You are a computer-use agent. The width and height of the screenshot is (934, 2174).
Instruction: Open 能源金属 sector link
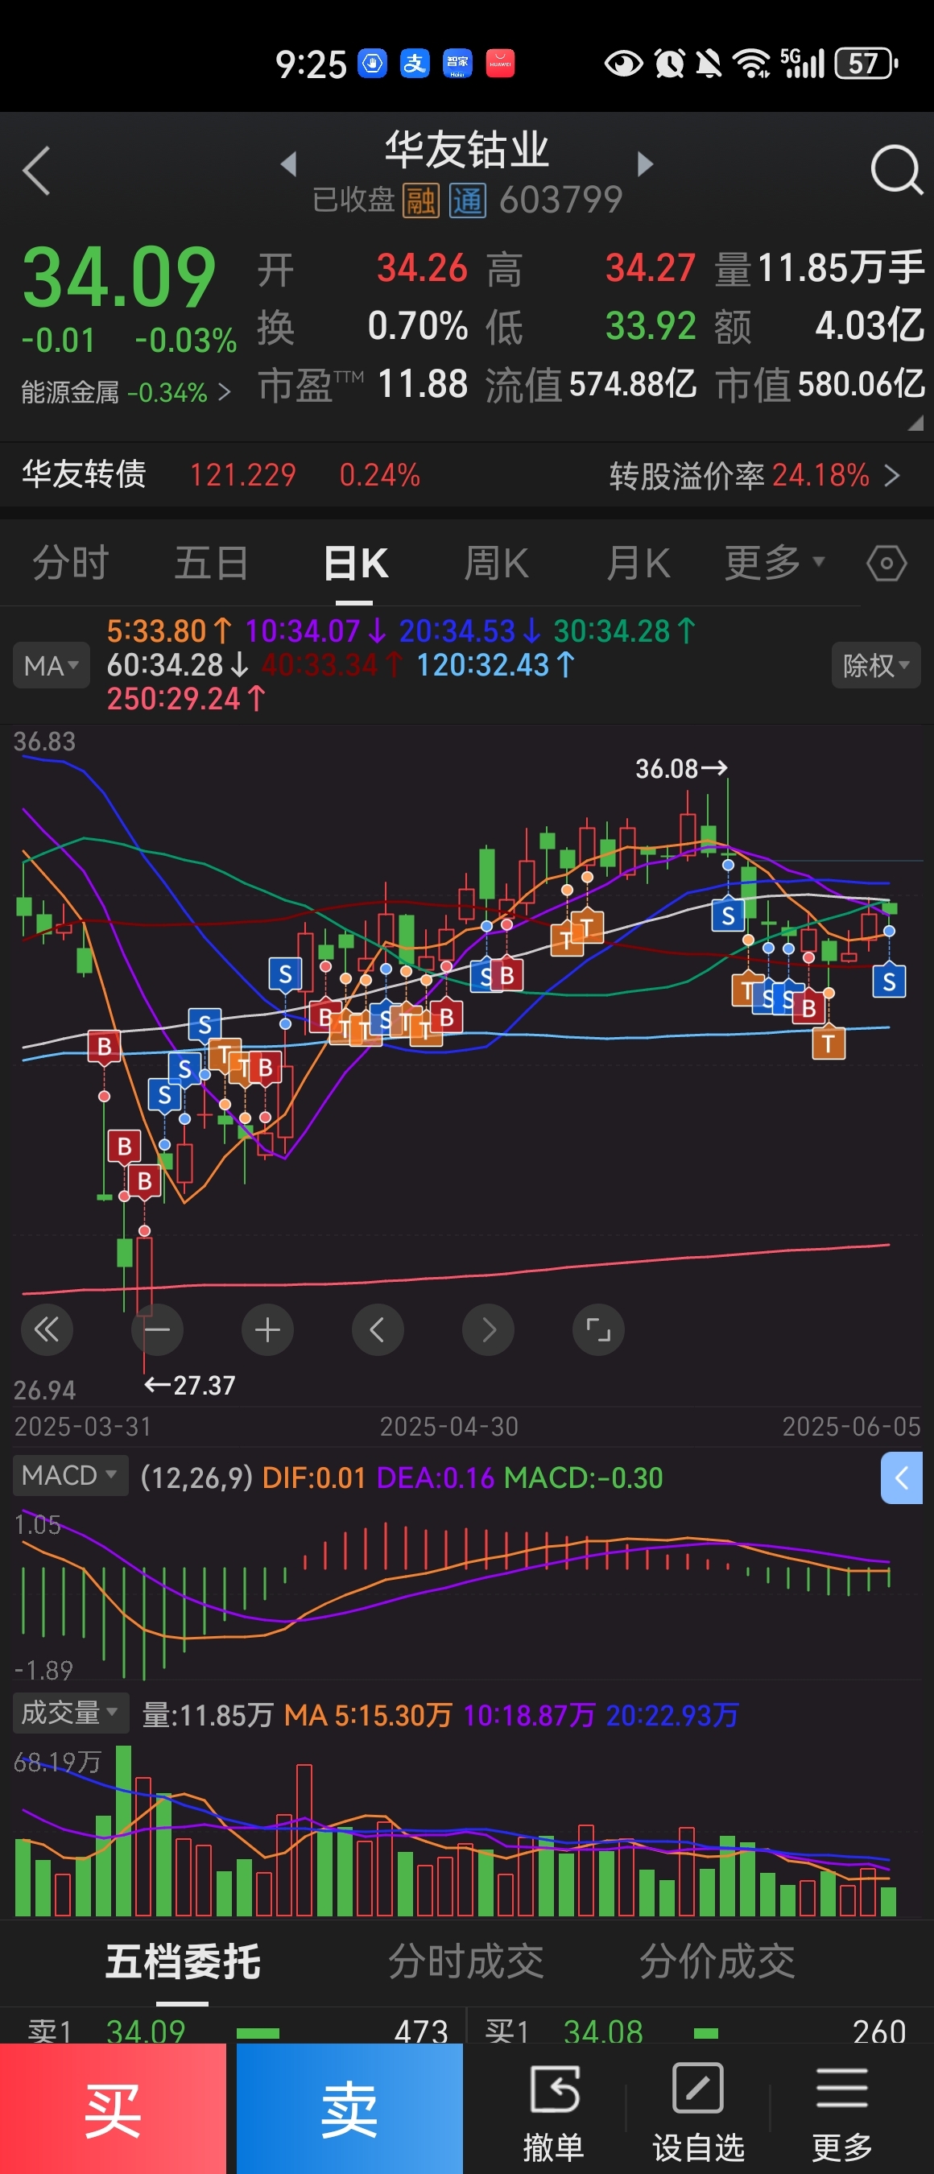point(126,392)
